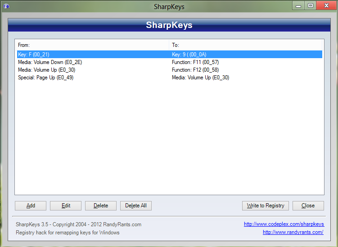This screenshot has width=338, height=247.
Task: Open the codeplex.com/sharpkeys link
Action: point(284,224)
